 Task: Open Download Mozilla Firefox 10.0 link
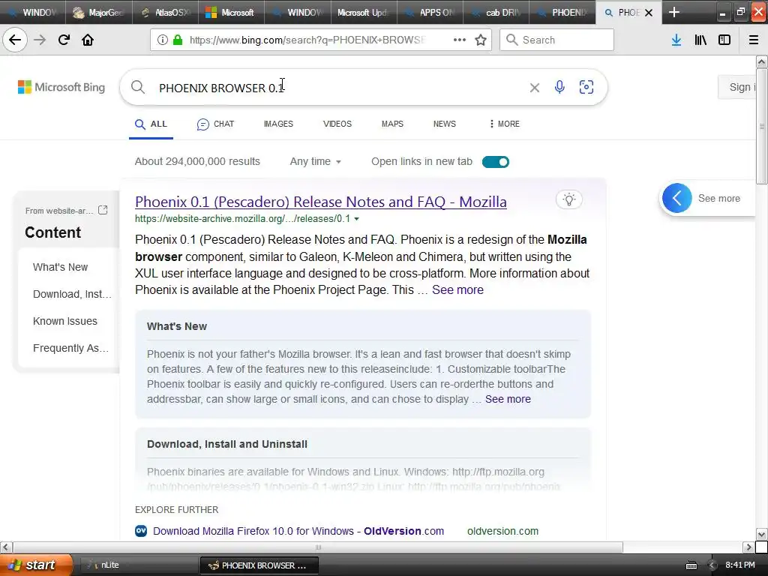pos(298,531)
